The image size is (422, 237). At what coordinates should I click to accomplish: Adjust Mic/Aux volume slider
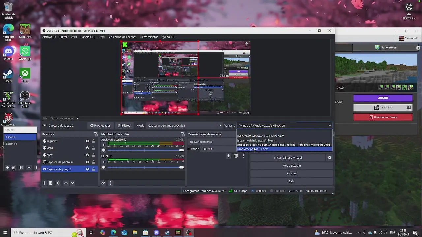[x=146, y=167]
